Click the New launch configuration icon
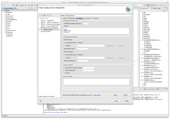The height and width of the screenshot is (119, 170). point(40,15)
